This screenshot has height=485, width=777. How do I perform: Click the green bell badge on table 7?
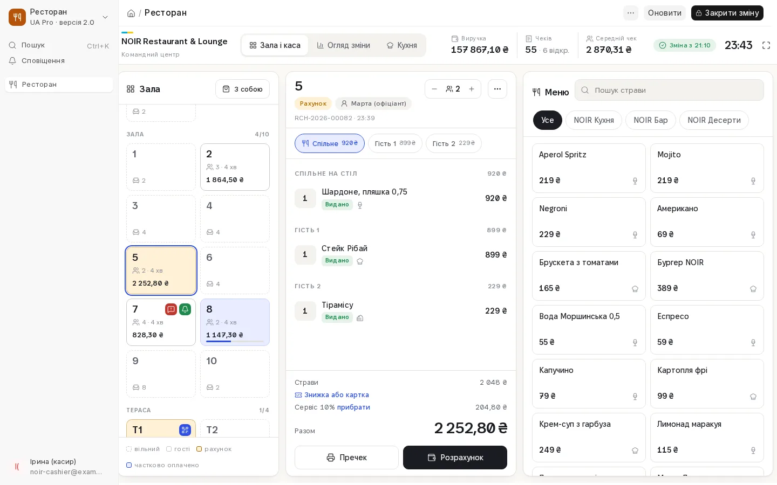[185, 309]
